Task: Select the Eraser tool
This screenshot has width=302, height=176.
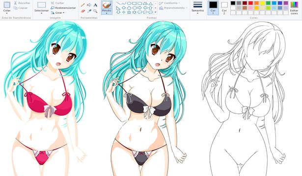Action: (83, 11)
